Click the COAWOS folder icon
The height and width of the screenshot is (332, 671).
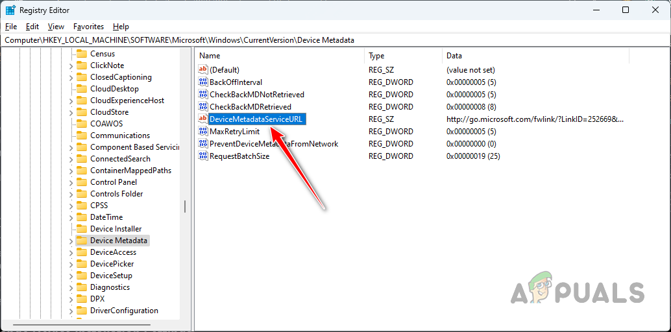(82, 124)
